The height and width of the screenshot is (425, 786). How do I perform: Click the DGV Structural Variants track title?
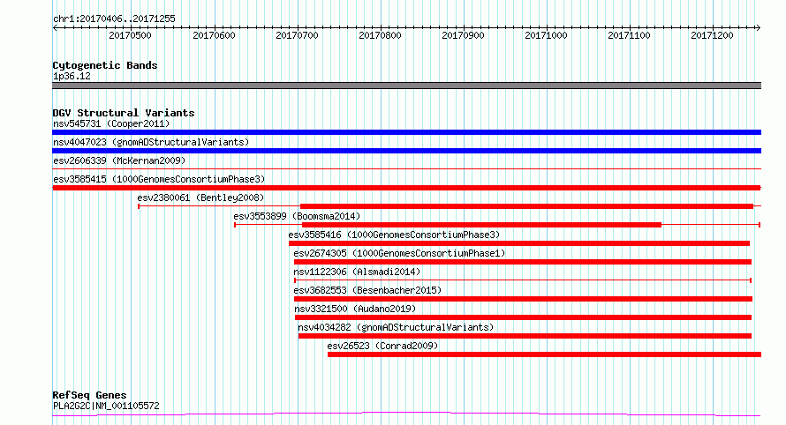[124, 113]
